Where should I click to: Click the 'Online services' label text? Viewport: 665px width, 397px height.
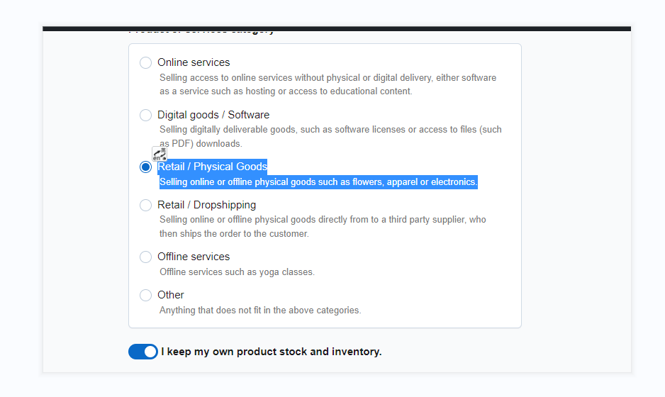pyautogui.click(x=194, y=62)
